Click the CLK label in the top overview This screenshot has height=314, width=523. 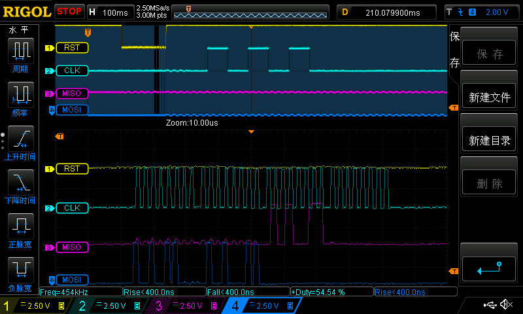(x=72, y=71)
